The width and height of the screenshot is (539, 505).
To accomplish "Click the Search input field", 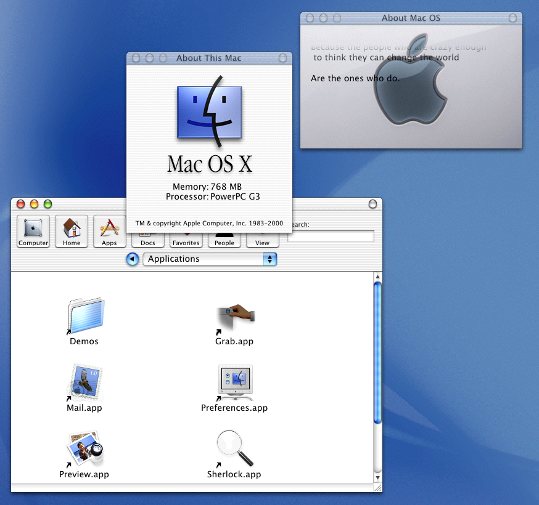I will 331,236.
